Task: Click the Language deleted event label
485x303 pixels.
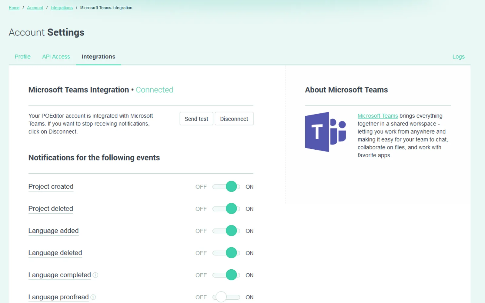Action: coord(55,253)
